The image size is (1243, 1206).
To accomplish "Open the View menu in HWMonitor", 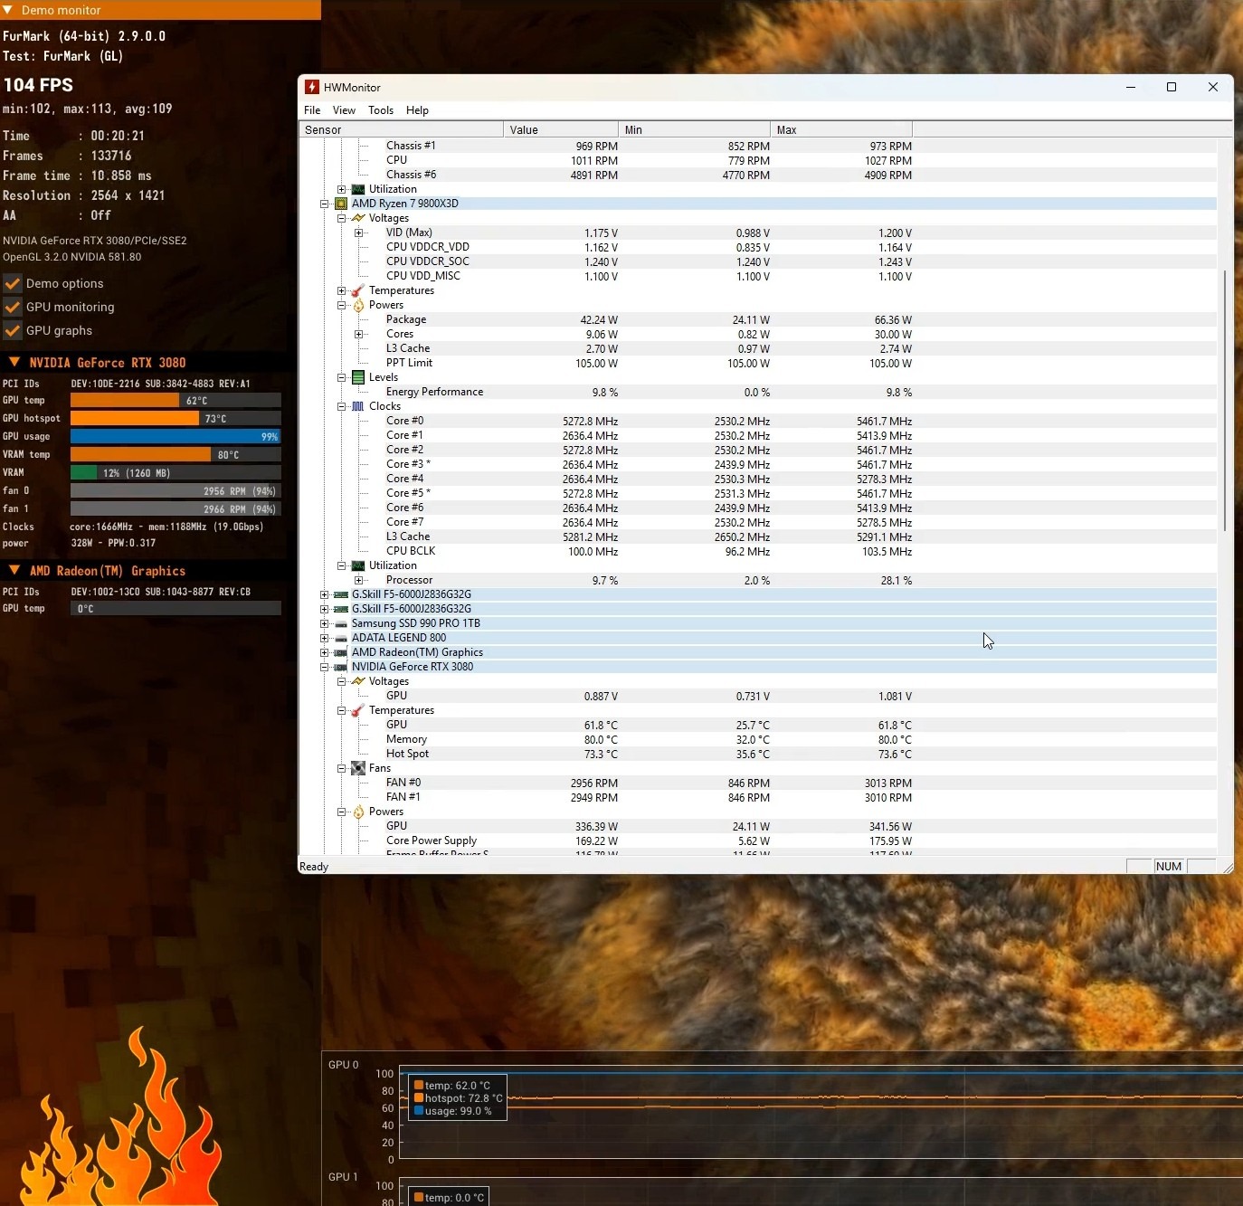I will point(344,110).
